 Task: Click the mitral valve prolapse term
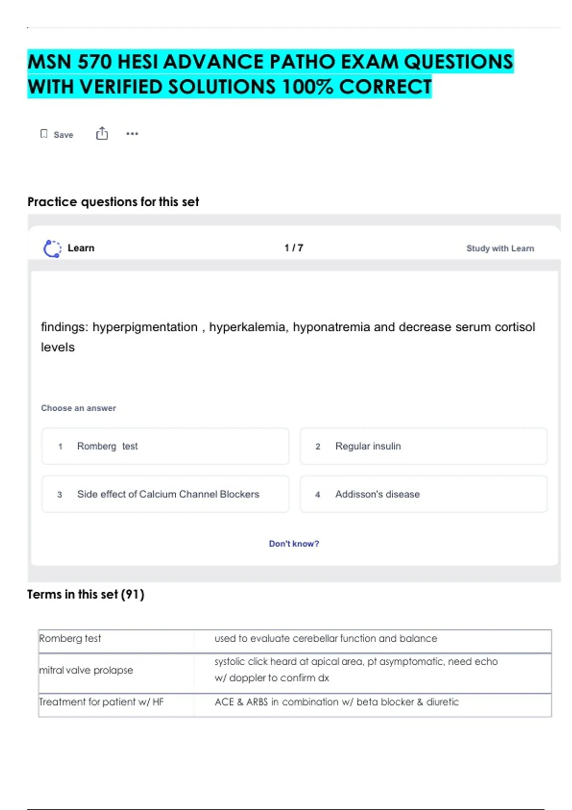tap(86, 670)
